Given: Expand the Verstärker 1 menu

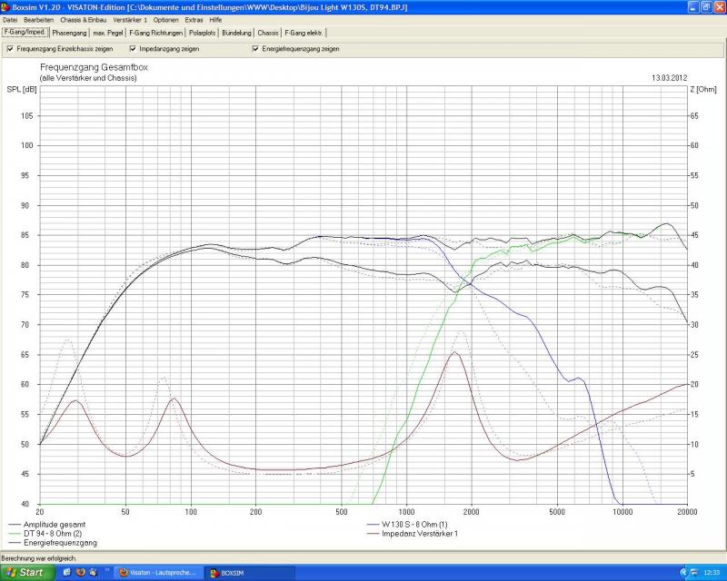Looking at the screenshot, I should tap(132, 19).
